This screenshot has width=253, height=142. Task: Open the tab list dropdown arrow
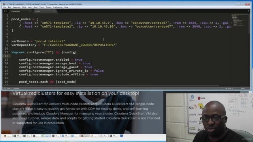249,11
